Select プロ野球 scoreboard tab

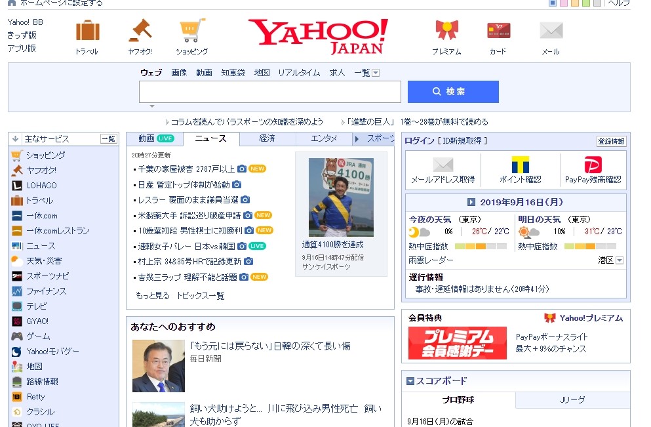(x=458, y=400)
